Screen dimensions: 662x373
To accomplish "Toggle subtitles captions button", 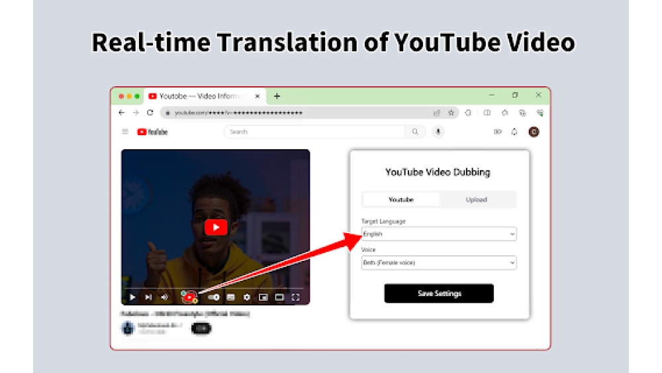I will tap(230, 297).
